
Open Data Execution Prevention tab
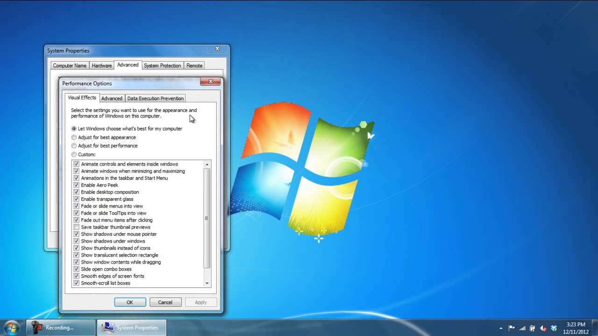[155, 98]
